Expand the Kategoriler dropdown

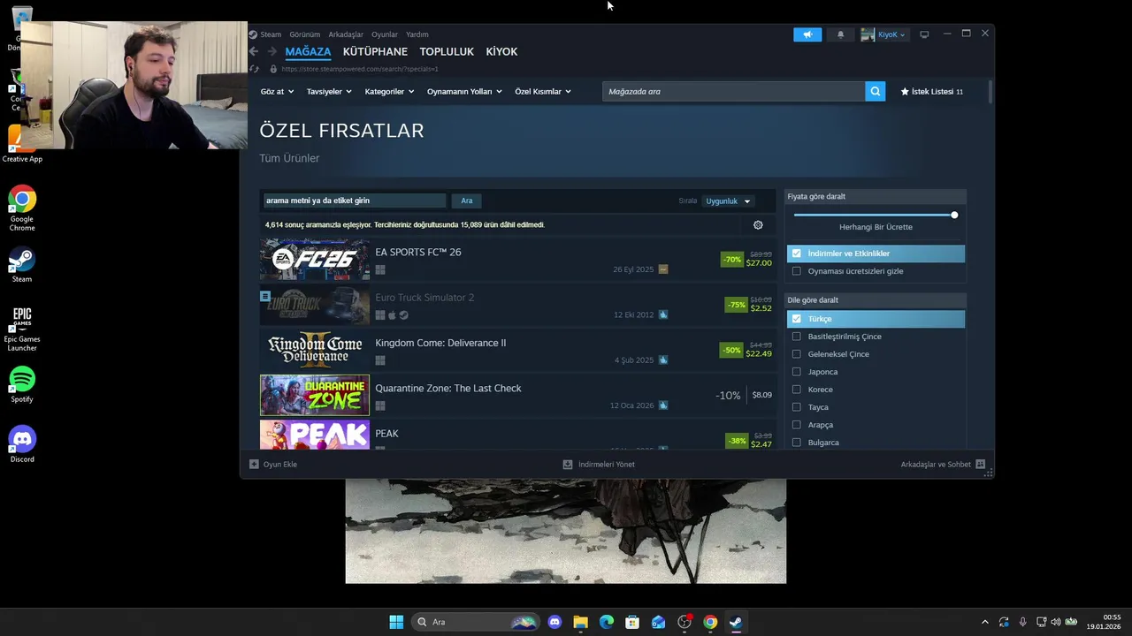point(389,91)
